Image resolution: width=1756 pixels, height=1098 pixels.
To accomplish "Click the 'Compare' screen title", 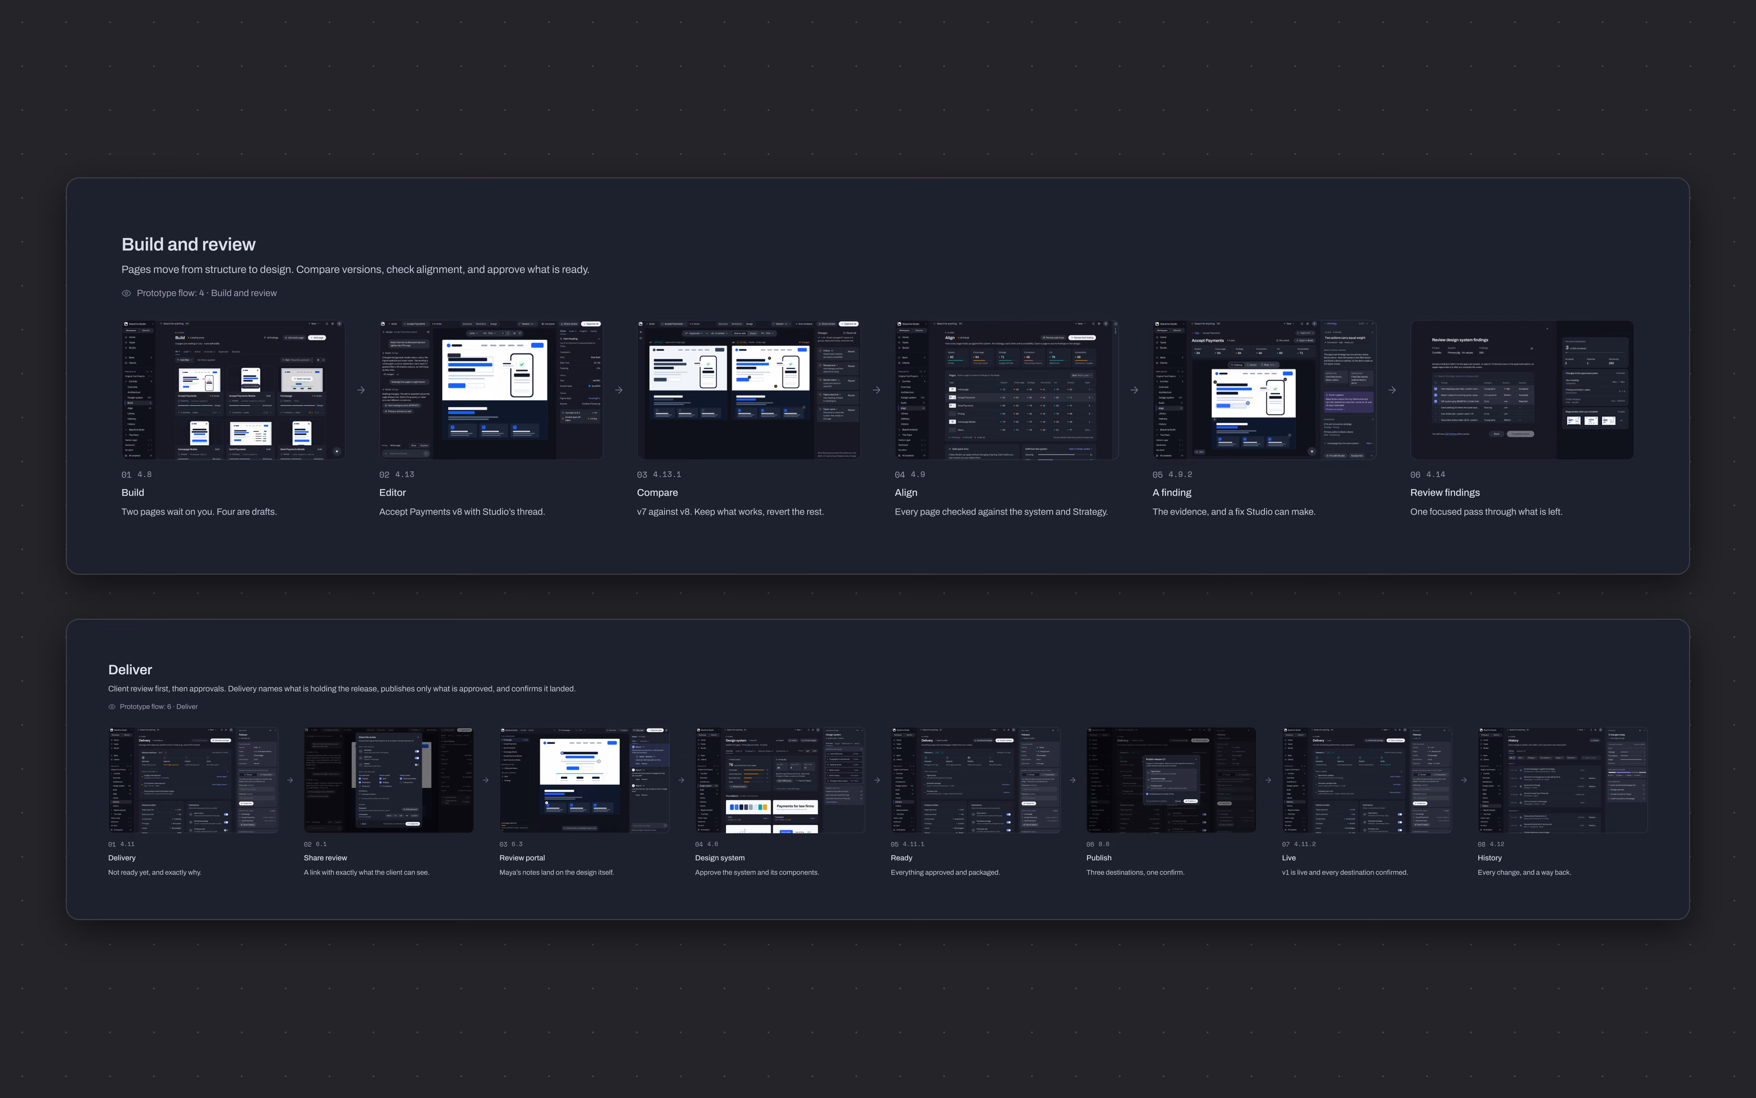I will [x=657, y=492].
